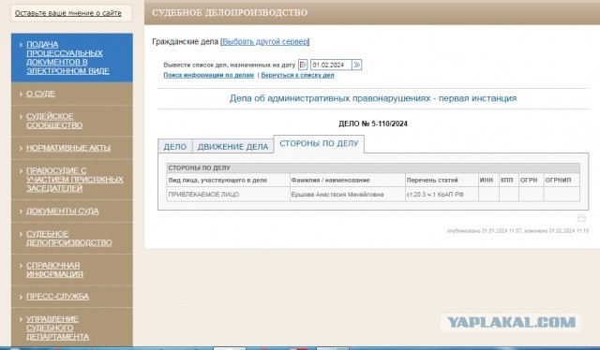Viewport: 600px width, 350px height.
Task: Click the date field showing 01.02.2024
Action: (331, 65)
